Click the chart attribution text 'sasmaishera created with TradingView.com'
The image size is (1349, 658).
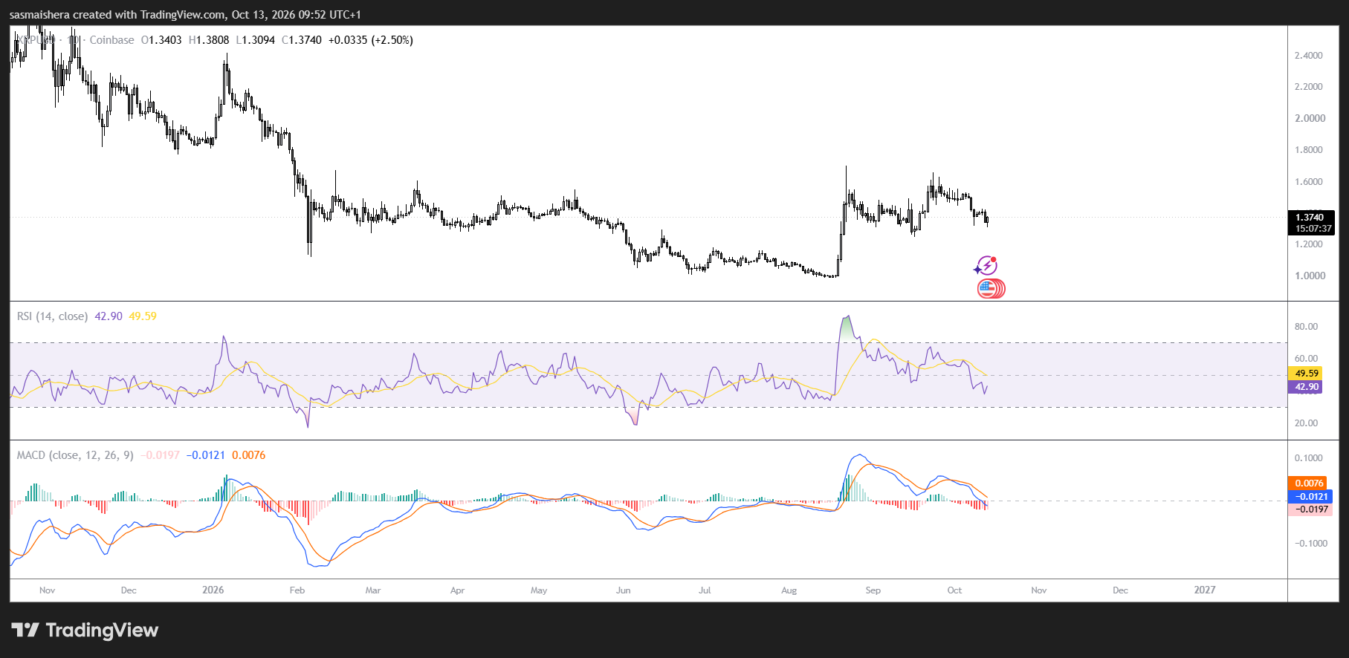[x=117, y=15]
